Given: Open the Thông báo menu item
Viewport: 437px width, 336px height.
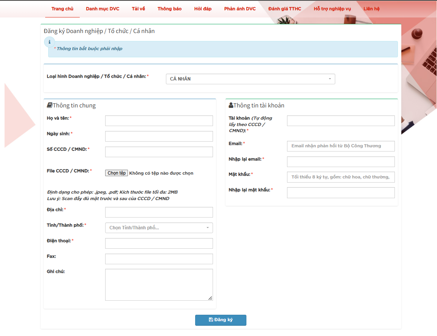Looking at the screenshot, I should (169, 9).
